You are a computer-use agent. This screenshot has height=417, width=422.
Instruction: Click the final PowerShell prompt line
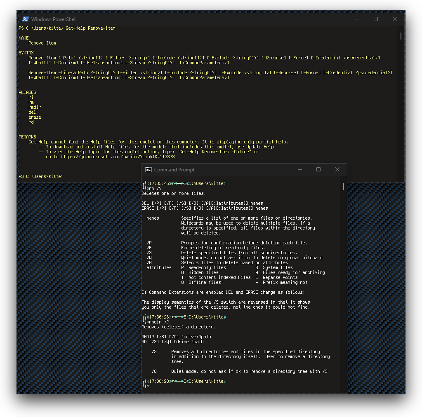coord(41,176)
